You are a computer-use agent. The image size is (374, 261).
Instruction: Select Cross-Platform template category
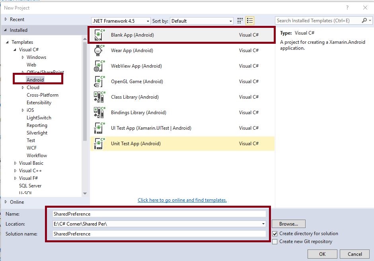click(43, 95)
